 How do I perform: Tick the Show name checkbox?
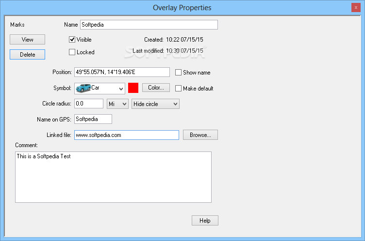pos(178,73)
